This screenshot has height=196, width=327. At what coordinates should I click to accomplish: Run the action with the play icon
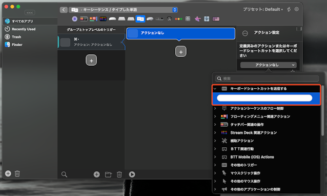pos(132,174)
